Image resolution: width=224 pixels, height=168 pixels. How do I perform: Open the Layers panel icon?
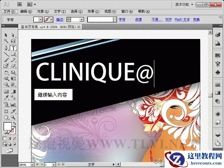(x=218, y=135)
